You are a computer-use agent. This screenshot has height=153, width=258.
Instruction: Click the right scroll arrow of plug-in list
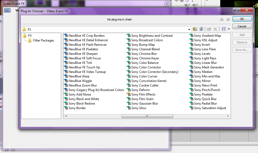click(228, 116)
